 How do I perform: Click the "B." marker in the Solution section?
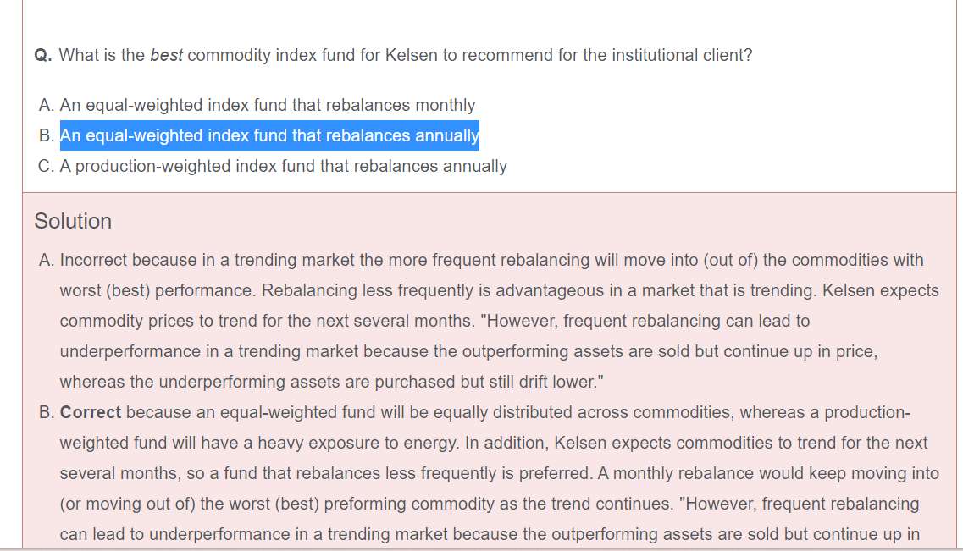47,413
